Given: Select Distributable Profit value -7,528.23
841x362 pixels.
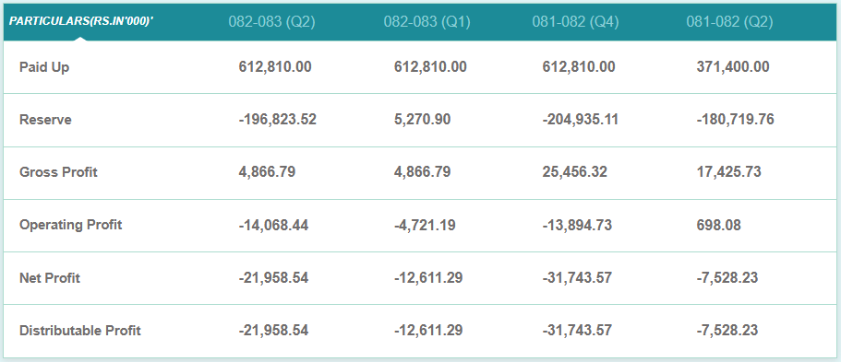Looking at the screenshot, I should click(x=727, y=331).
